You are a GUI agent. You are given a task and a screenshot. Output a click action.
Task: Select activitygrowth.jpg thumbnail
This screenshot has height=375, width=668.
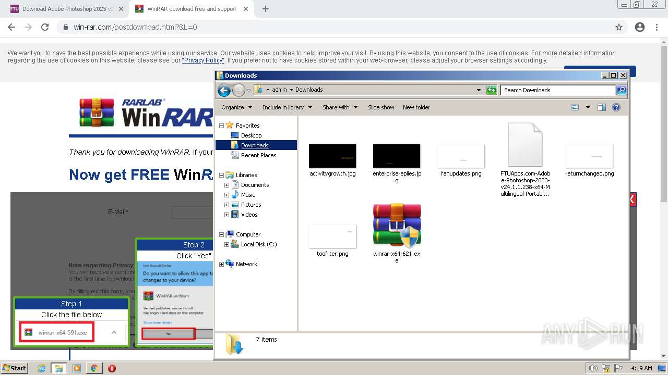pyautogui.click(x=332, y=156)
